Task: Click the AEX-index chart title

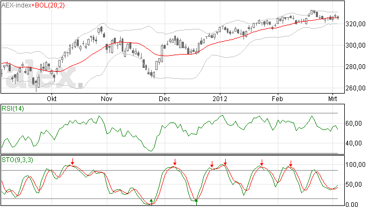Action: point(16,5)
